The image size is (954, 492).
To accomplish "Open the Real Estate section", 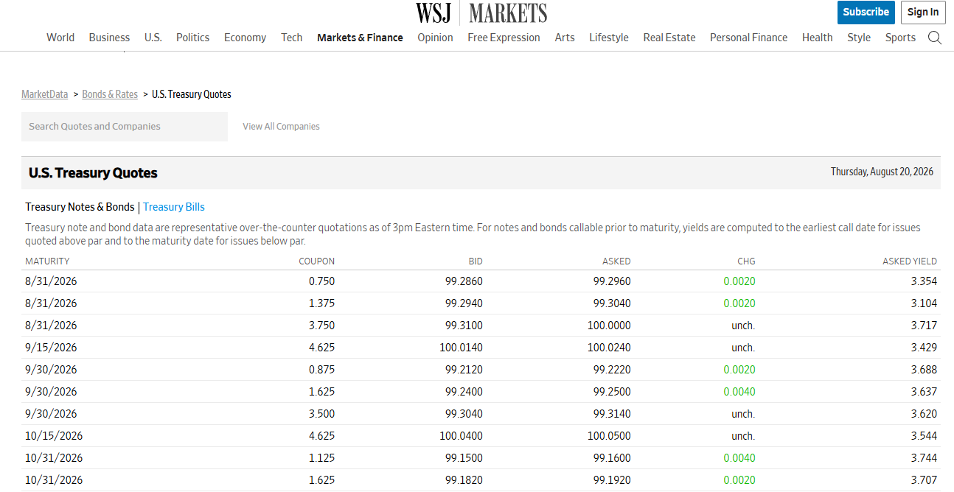I will [669, 38].
